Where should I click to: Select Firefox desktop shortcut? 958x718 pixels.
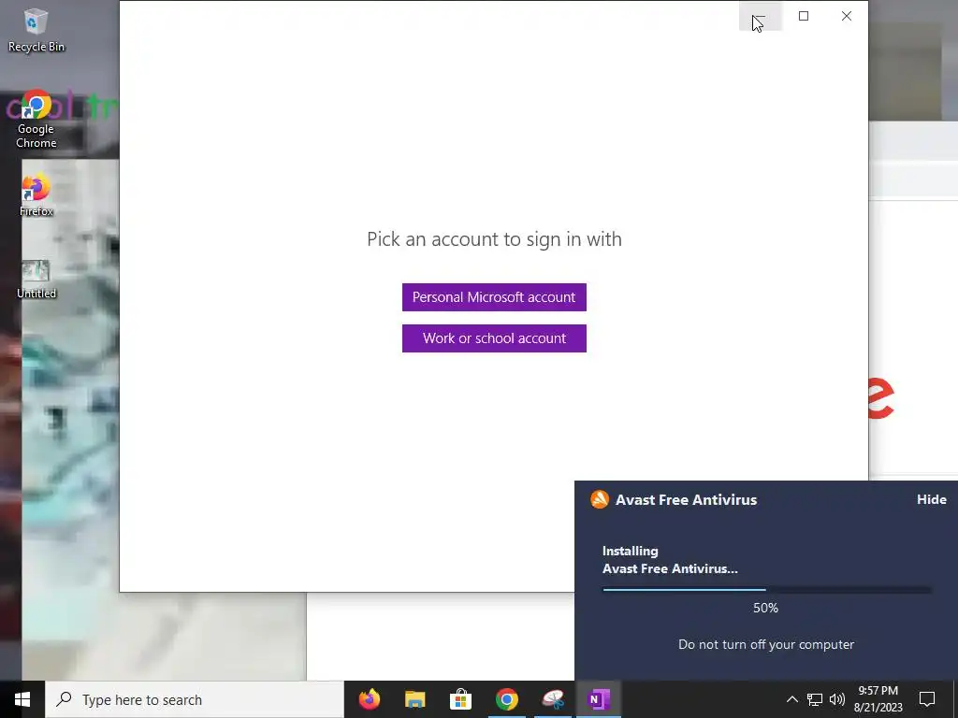pos(36,195)
